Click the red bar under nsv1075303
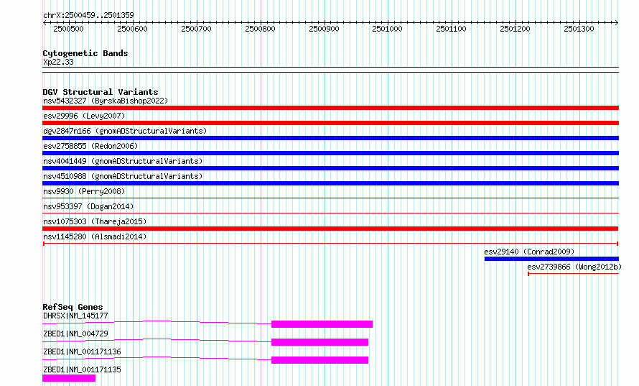 tap(330, 229)
